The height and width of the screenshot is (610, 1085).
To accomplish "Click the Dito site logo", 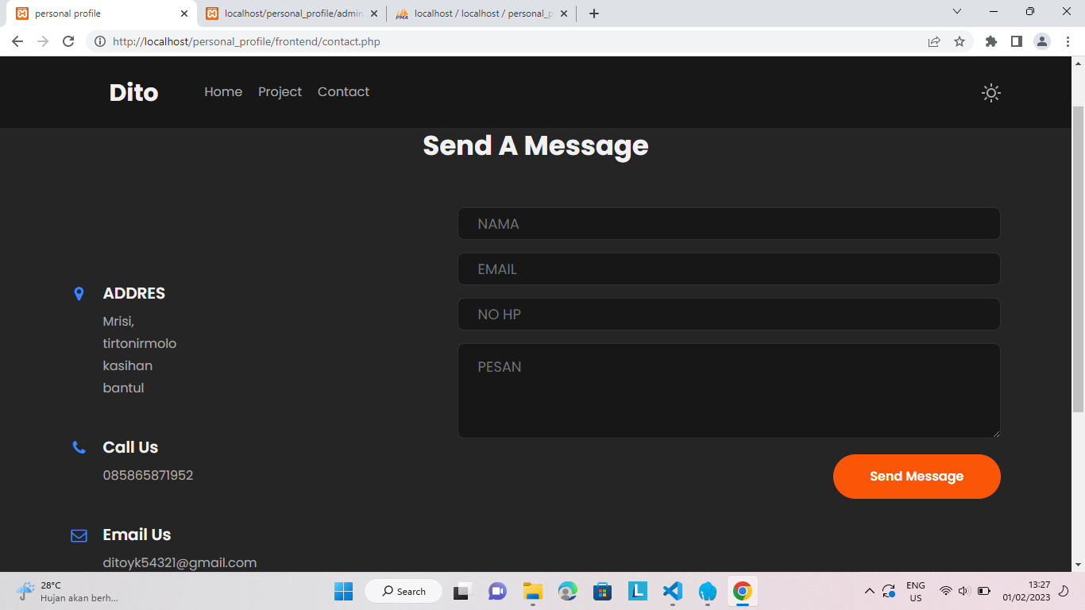I will (133, 92).
